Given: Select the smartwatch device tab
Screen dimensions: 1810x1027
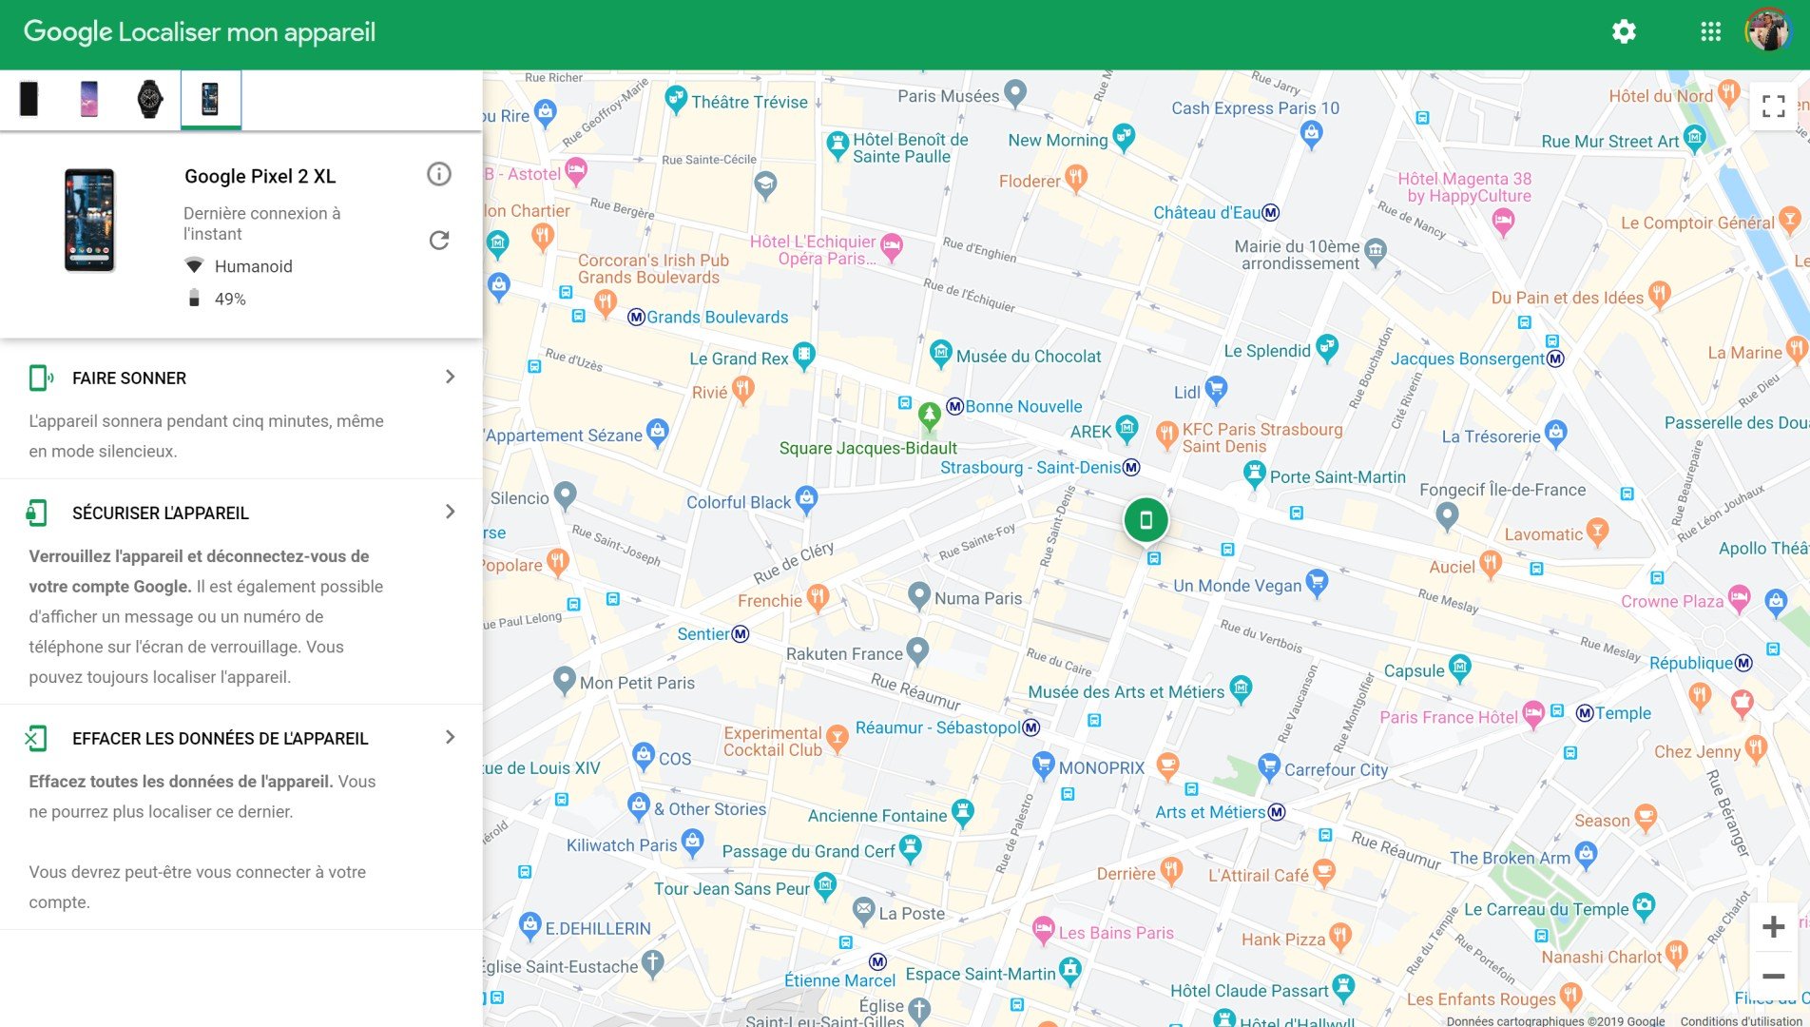Looking at the screenshot, I should 149,99.
